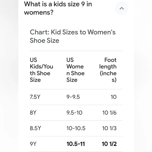Click the foot length value 10 1/6
152x152 pixels.
[109, 112]
